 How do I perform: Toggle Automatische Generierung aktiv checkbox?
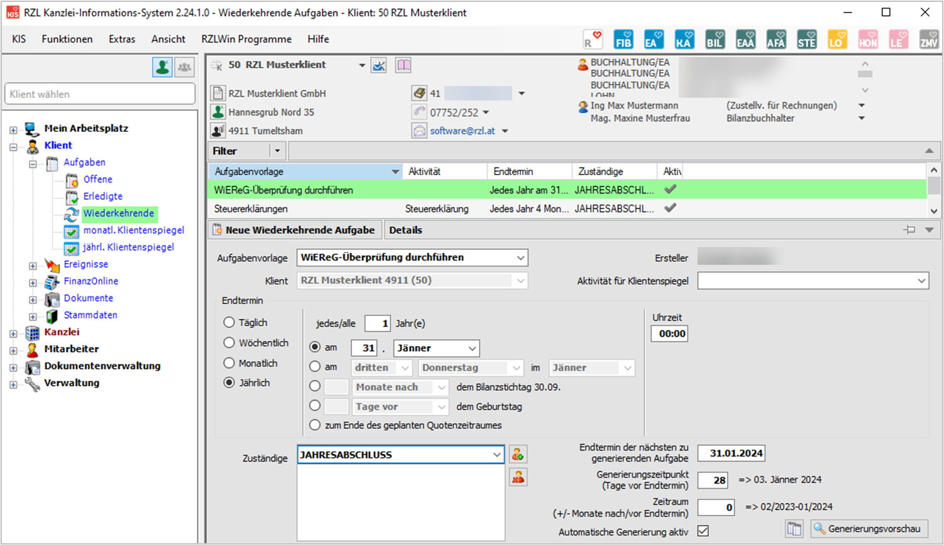click(x=703, y=531)
